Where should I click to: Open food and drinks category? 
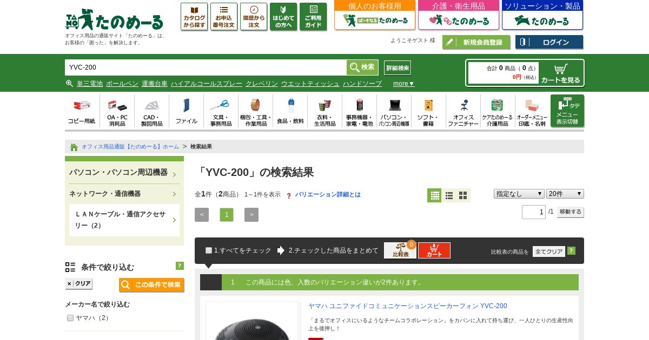pyautogui.click(x=290, y=111)
